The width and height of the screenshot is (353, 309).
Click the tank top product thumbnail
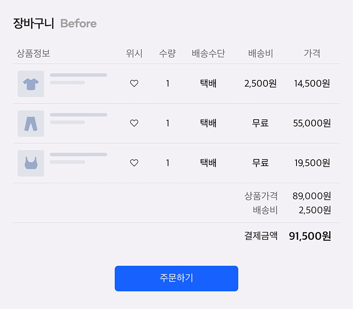(x=31, y=163)
